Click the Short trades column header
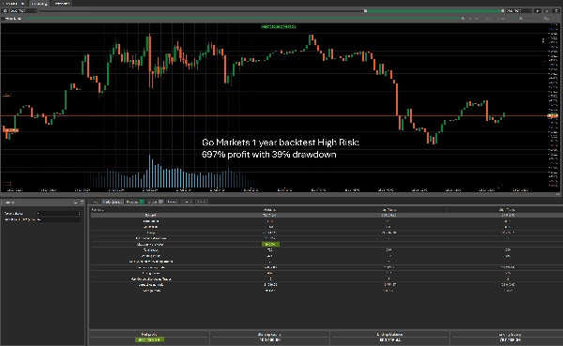Screen dimensions: 563x346 point(506,209)
